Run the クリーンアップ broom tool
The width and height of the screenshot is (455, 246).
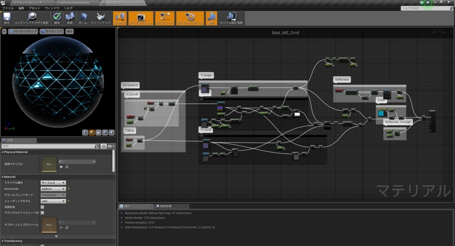click(100, 18)
